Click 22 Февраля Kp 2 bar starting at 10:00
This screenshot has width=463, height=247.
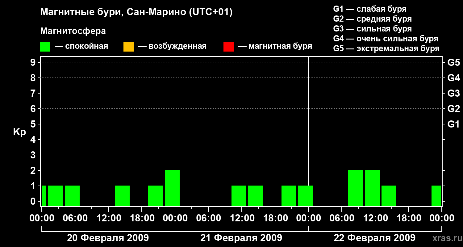pyautogui.click(x=372, y=188)
